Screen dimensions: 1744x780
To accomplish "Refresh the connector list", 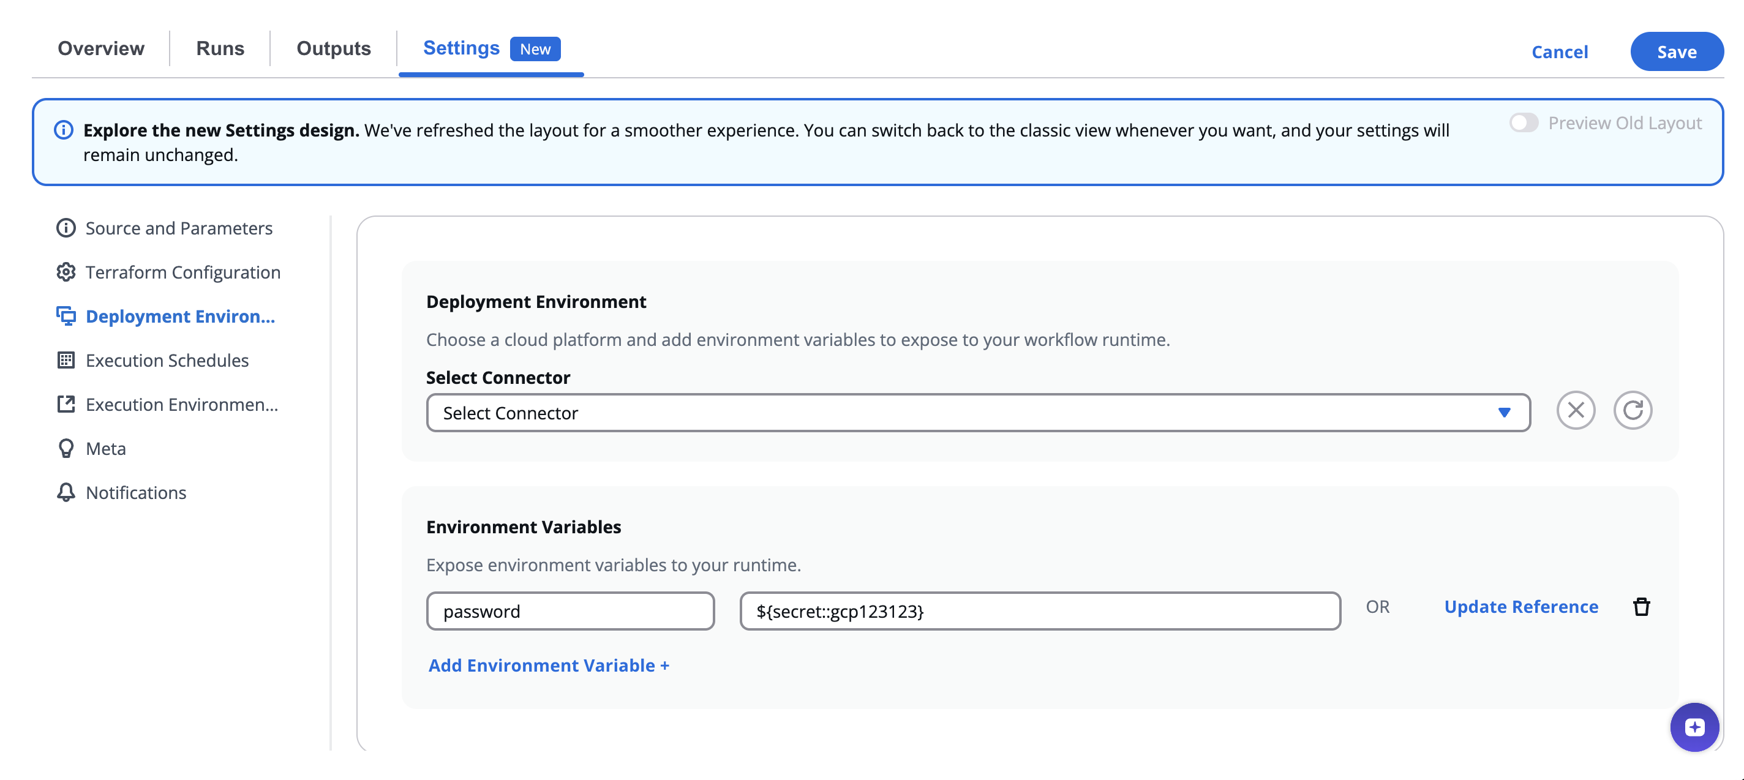I will click(1633, 410).
